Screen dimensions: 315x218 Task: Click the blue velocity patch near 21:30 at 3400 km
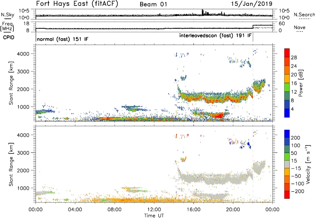pyautogui.click(x=249, y=144)
